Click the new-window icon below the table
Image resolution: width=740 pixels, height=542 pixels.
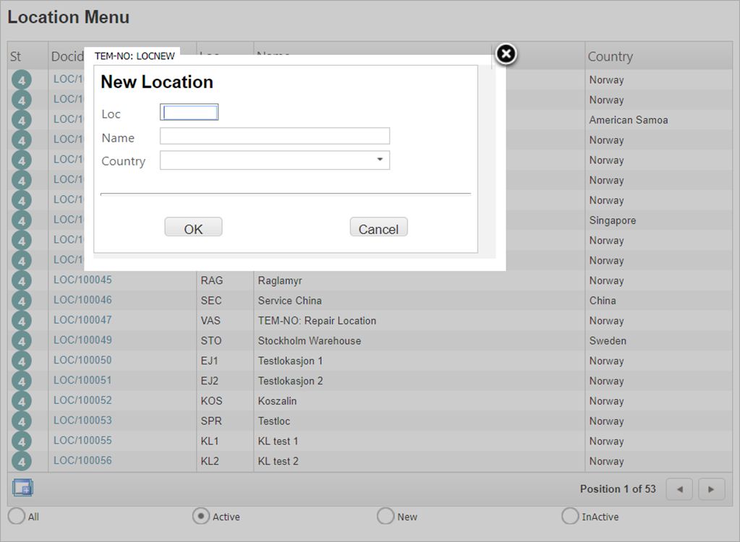22,487
